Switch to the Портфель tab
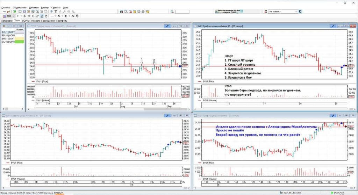The height and width of the screenshot is (195, 358). point(62,21)
